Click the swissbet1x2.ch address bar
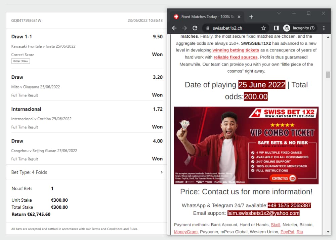The width and height of the screenshot is (336, 240). [x=235, y=28]
